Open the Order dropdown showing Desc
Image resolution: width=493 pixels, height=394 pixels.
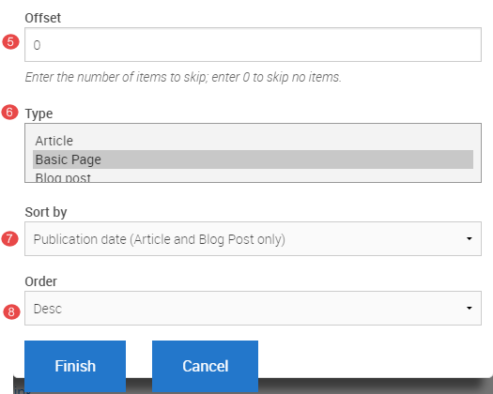tap(253, 309)
